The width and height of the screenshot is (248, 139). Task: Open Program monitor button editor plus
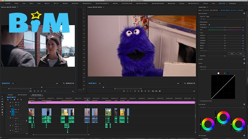194,91
